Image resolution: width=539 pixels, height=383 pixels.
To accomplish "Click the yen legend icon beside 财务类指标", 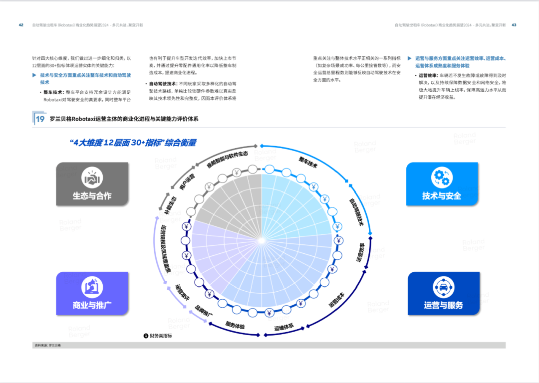I will point(146,336).
